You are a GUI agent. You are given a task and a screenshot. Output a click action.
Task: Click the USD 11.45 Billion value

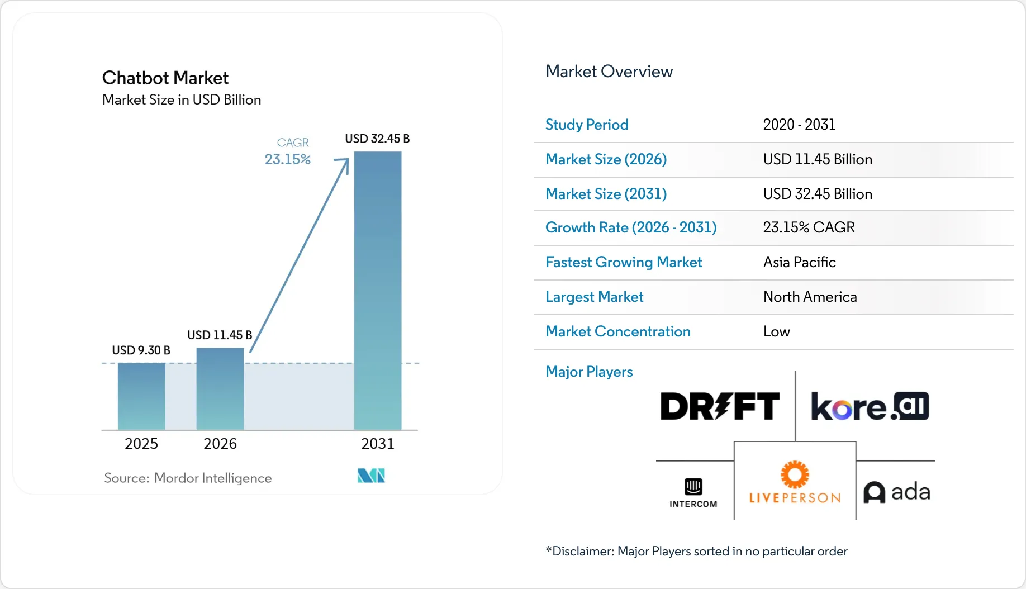[818, 159]
